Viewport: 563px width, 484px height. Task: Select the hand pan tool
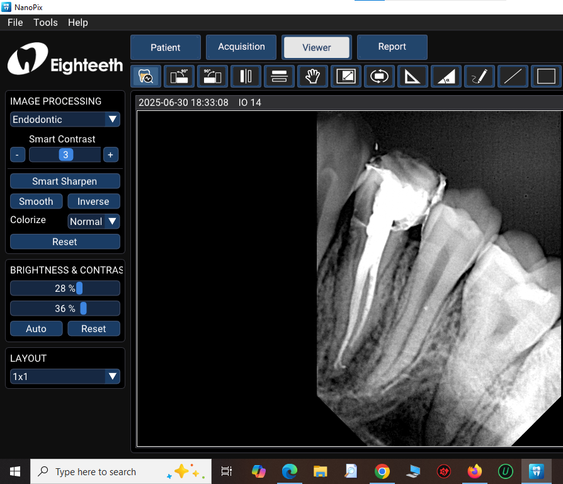click(x=312, y=76)
